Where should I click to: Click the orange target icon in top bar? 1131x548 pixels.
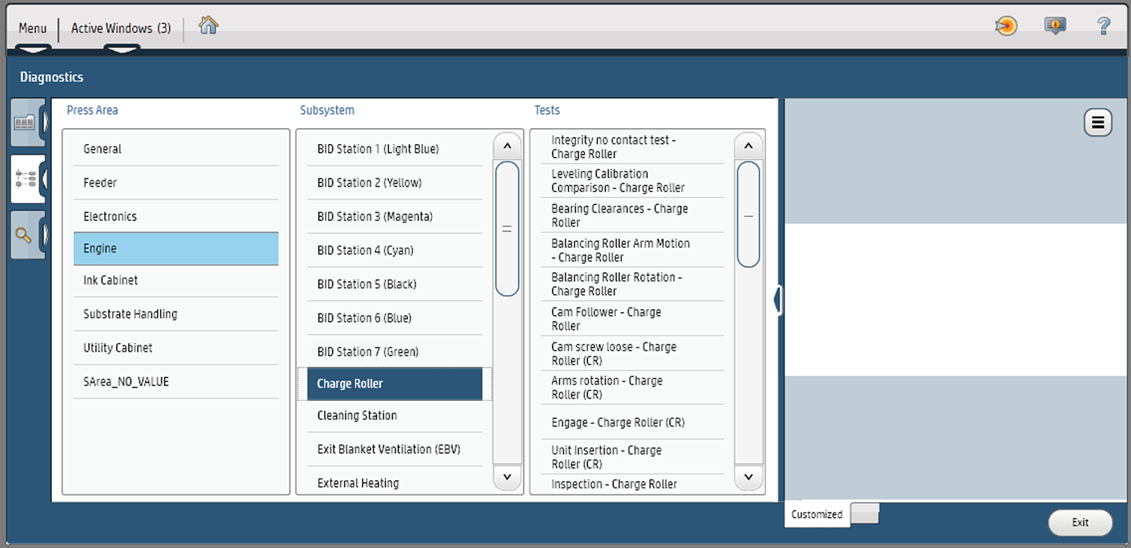click(x=1006, y=26)
